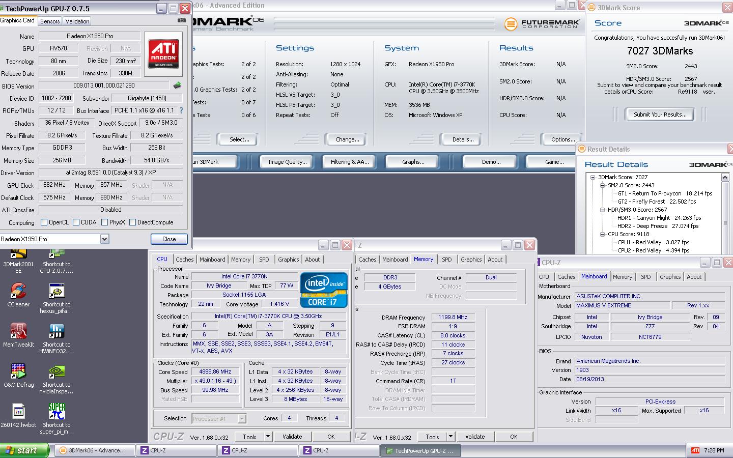733x458 pixels.
Task: Select the GT1 - Return To Proxycon result row
Action: point(665,194)
